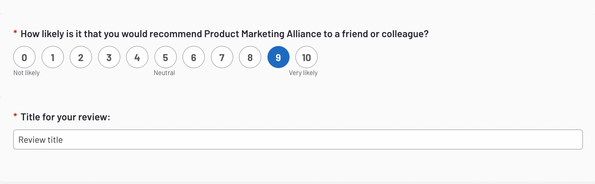This screenshot has height=184, width=595.
Task: Select the 10 rating circle
Action: (307, 57)
